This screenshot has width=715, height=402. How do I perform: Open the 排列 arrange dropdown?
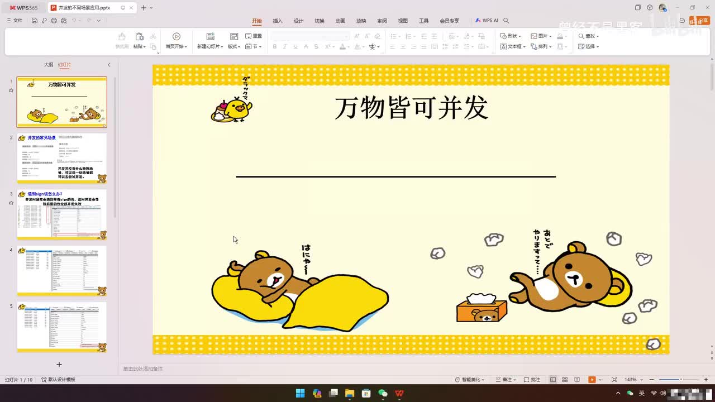(541, 47)
